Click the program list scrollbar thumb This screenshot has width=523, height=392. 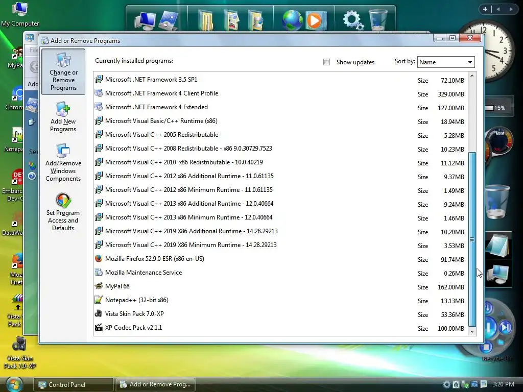click(472, 239)
